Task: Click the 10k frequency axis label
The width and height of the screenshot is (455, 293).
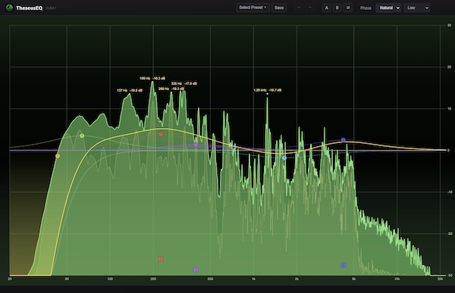Action: pos(397,279)
